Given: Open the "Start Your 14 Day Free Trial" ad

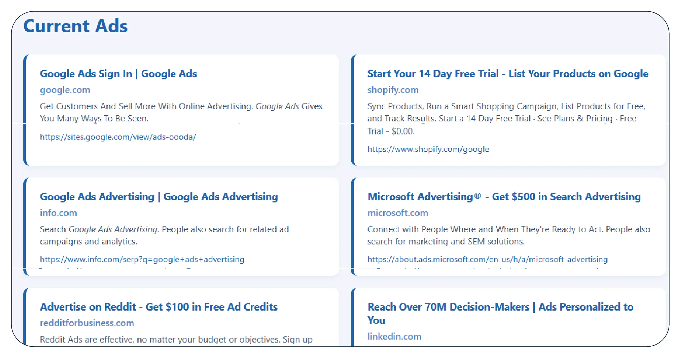Looking at the screenshot, I should pos(508,74).
